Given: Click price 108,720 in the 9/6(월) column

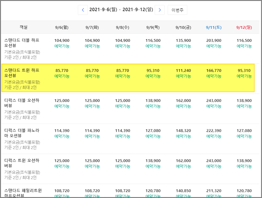Looking at the screenshot, I should (62, 191).
